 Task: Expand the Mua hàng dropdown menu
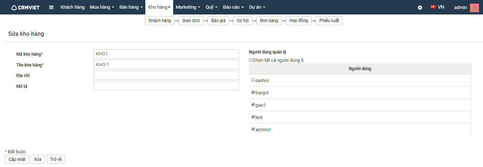click(x=102, y=7)
